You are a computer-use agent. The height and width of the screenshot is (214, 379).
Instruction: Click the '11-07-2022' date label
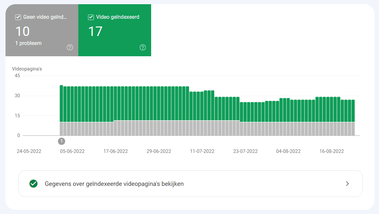[x=202, y=151]
